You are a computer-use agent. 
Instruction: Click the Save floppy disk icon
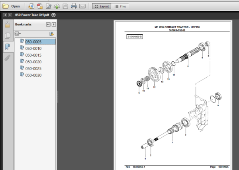pos(65,6)
